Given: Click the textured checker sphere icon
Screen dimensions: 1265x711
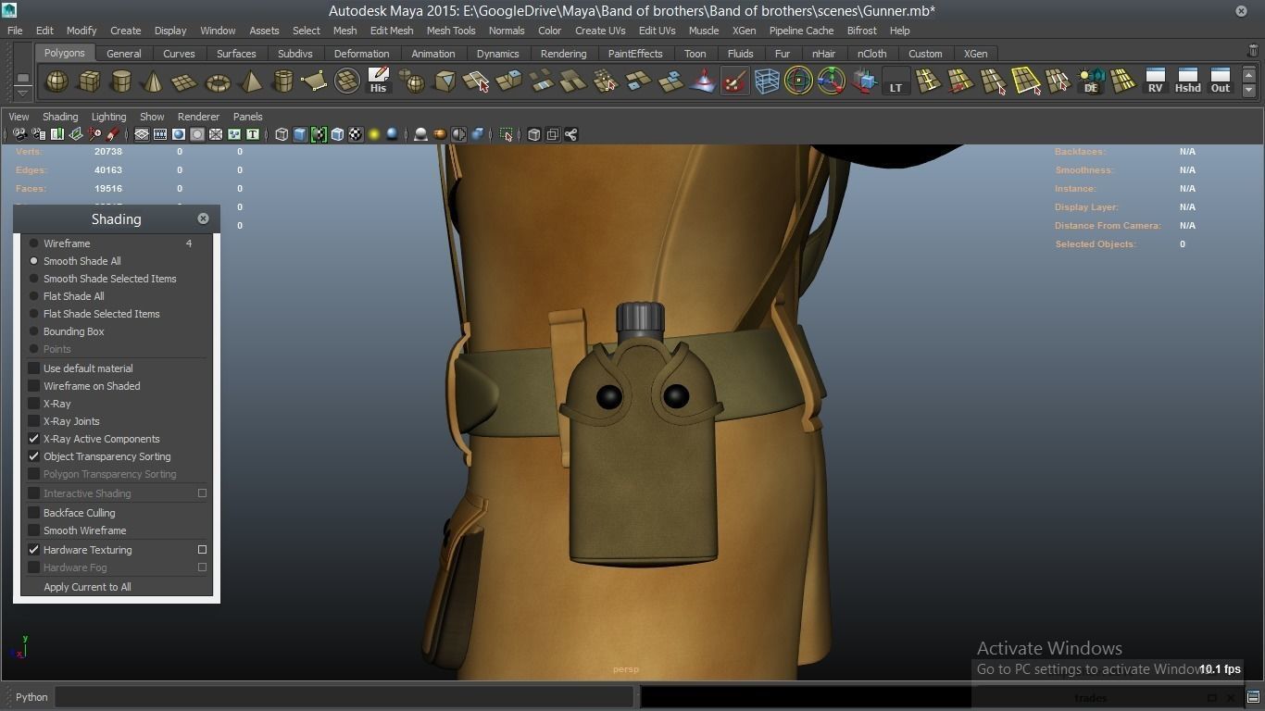Looking at the screenshot, I should point(356,134).
